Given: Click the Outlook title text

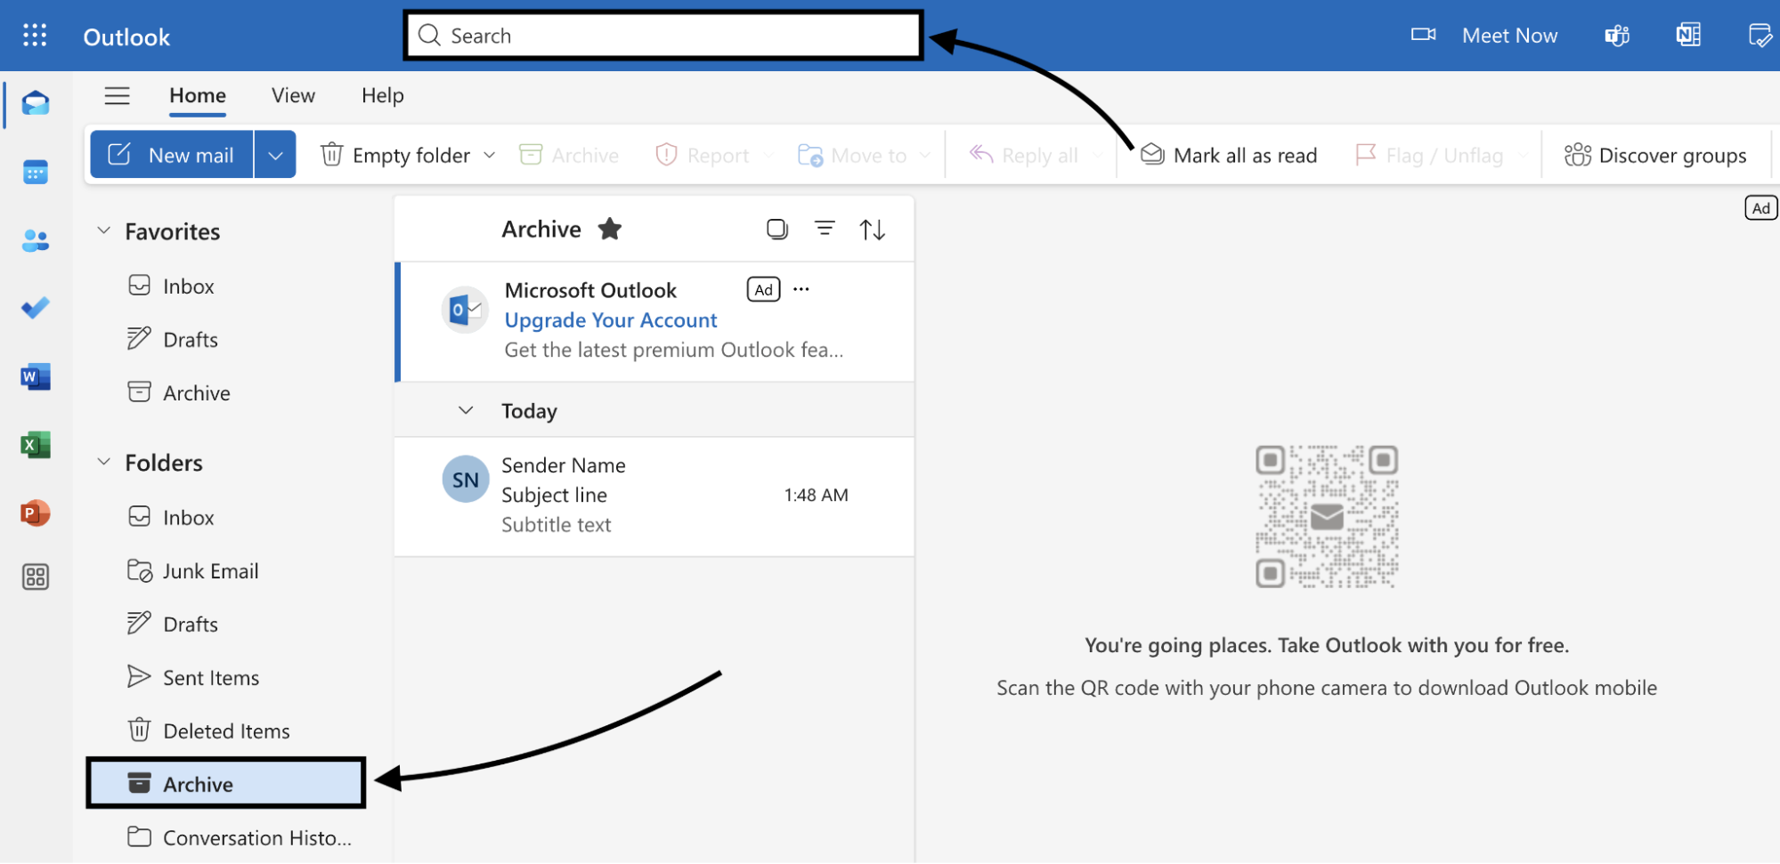Looking at the screenshot, I should pyautogui.click(x=126, y=36).
